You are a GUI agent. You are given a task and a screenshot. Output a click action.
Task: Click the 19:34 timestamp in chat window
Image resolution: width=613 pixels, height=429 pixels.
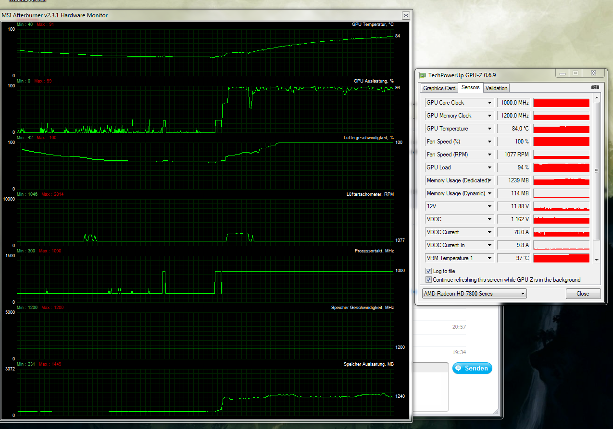coord(459,352)
